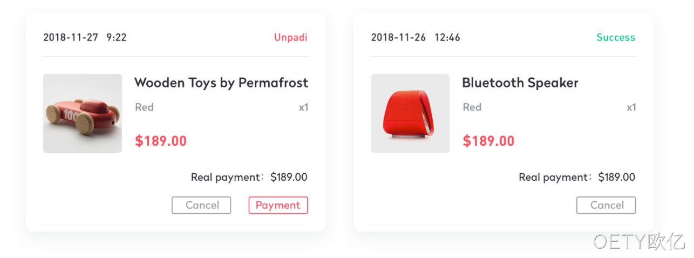Click the x1 quantity on Wooden Toys order
The width and height of the screenshot is (694, 258).
[x=304, y=107]
